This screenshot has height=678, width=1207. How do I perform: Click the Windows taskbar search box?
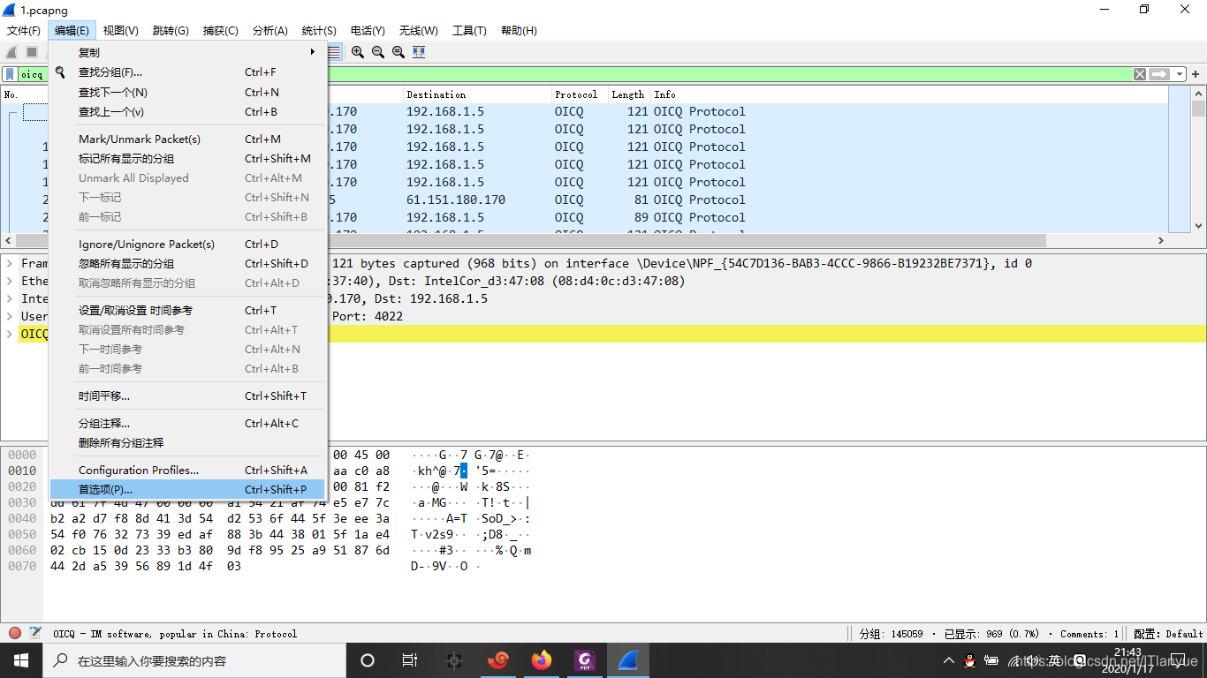(194, 660)
